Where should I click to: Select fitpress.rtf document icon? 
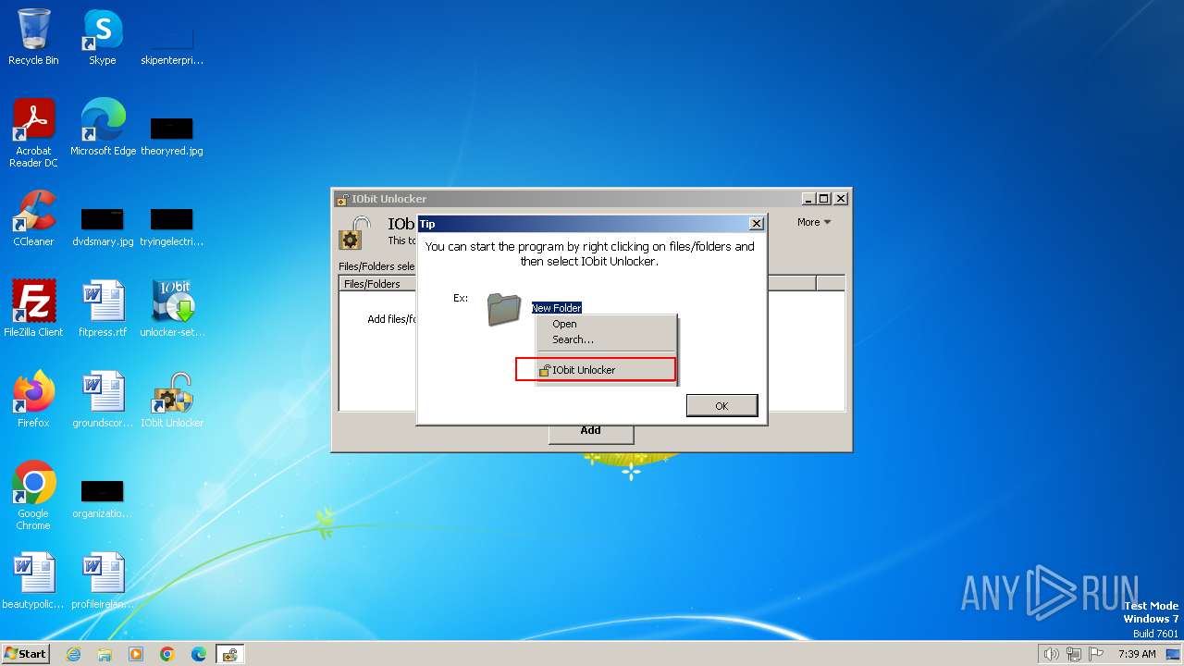pos(103,308)
